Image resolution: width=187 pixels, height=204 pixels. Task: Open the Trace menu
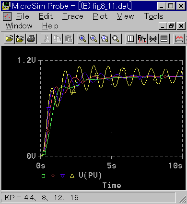coord(73,16)
